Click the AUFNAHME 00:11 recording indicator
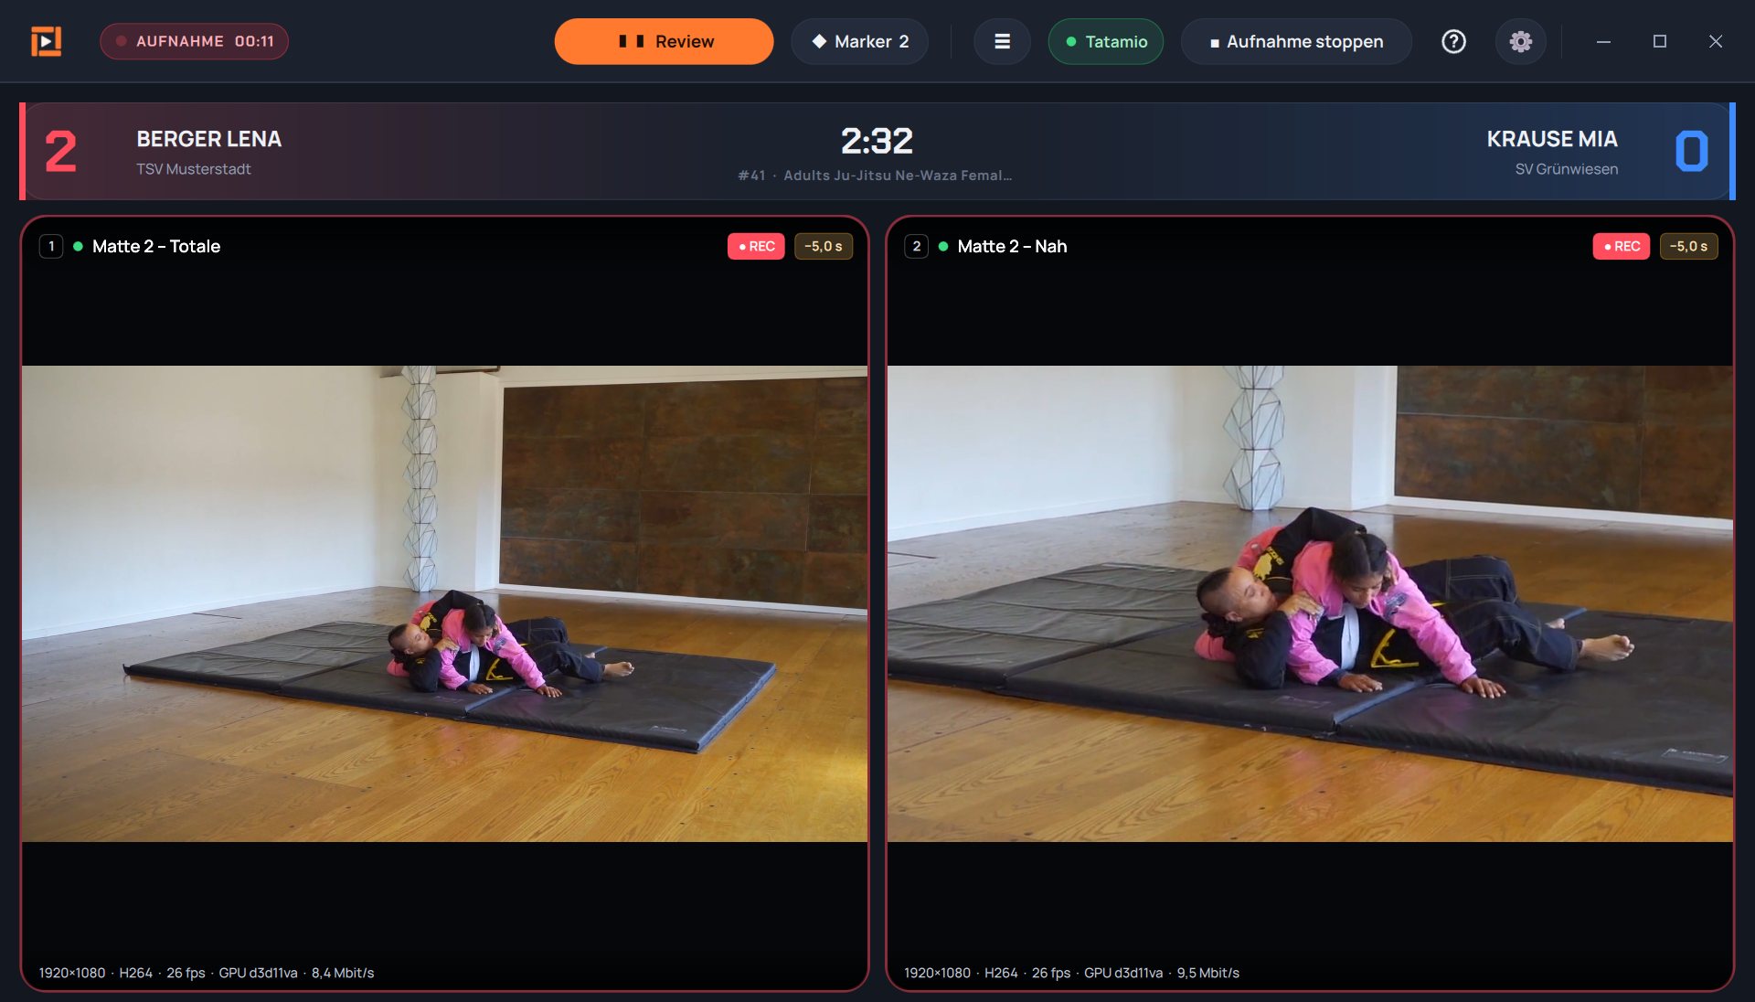This screenshot has height=1002, width=1755. (x=194, y=41)
